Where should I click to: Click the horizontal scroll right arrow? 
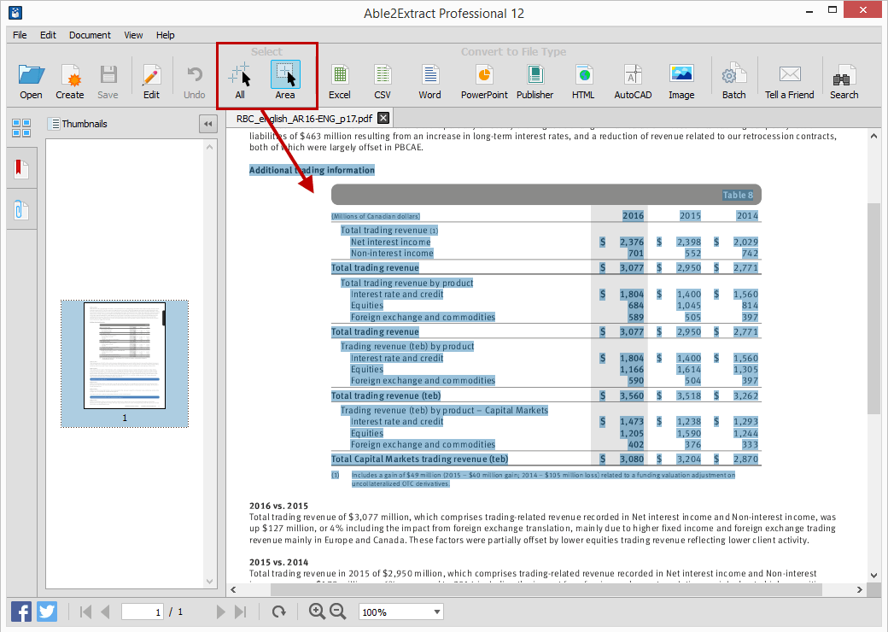tap(860, 589)
